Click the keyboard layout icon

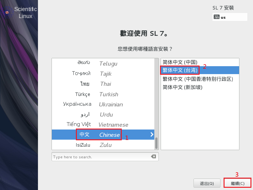point(216,17)
